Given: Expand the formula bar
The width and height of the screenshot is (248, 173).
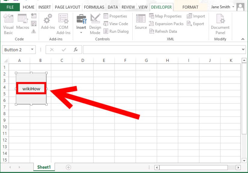Looking at the screenshot, I should tap(243, 50).
